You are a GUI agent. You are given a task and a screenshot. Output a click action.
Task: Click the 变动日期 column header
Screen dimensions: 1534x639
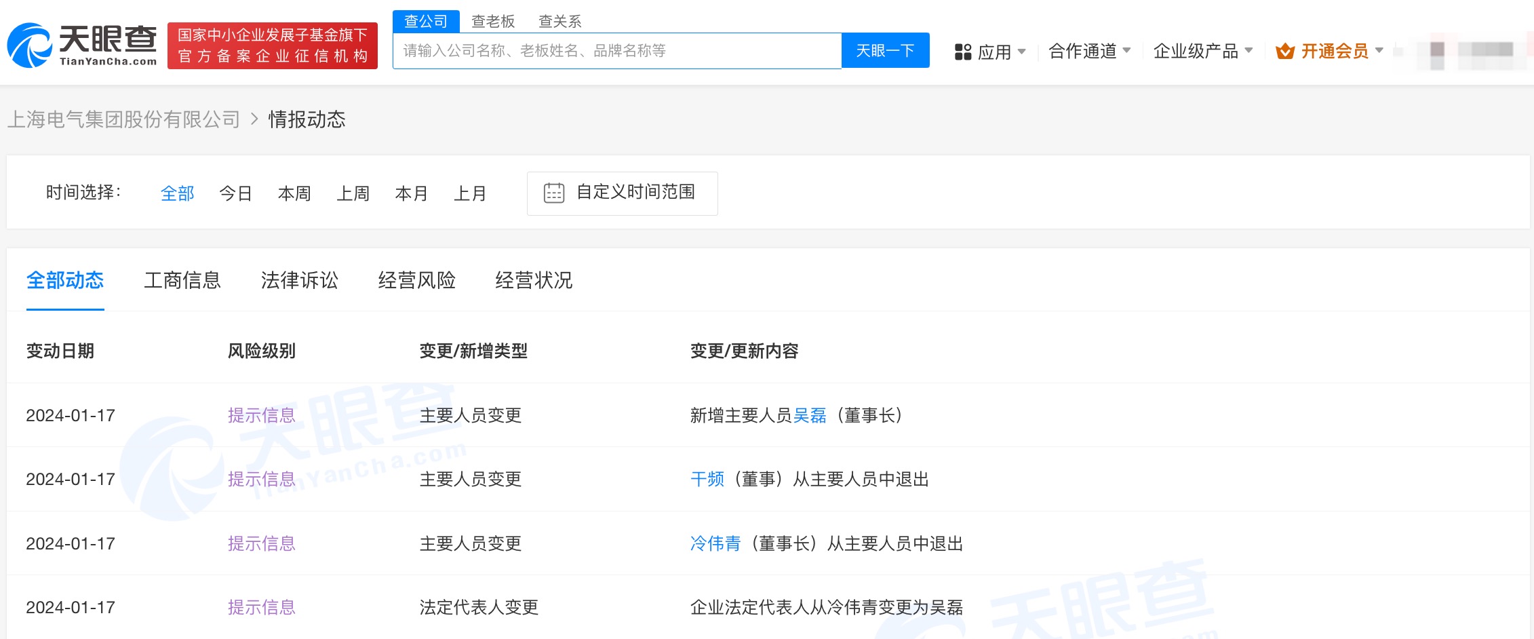click(60, 351)
